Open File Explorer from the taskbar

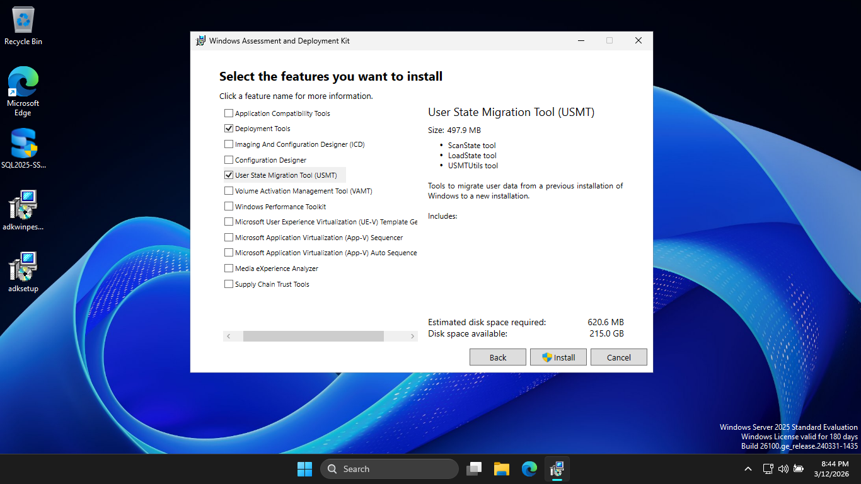coord(501,469)
